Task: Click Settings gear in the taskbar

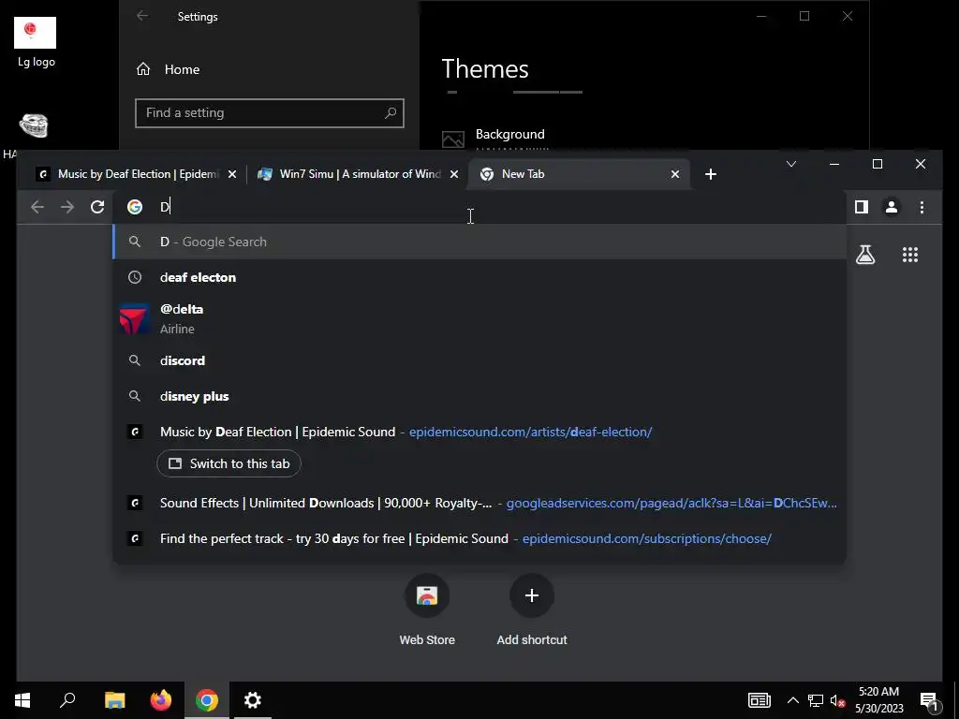Action: click(x=253, y=700)
